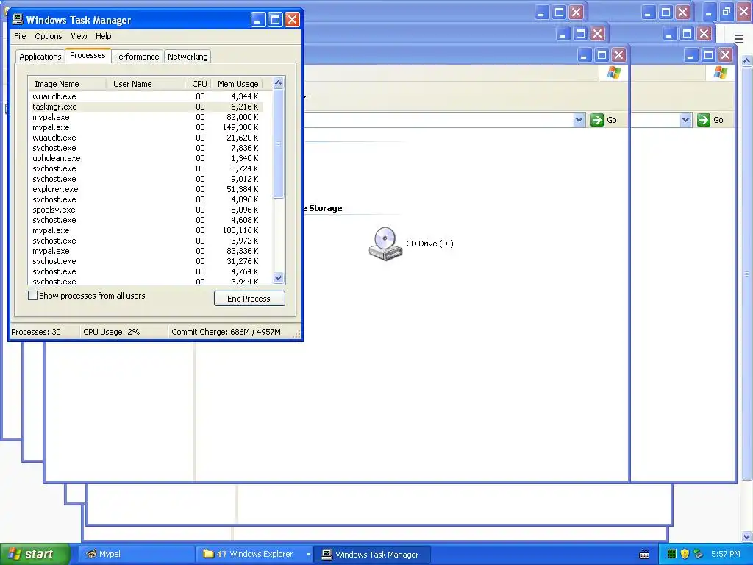This screenshot has width=753, height=565.
Task: Enable Show processes from all users
Action: [32, 296]
